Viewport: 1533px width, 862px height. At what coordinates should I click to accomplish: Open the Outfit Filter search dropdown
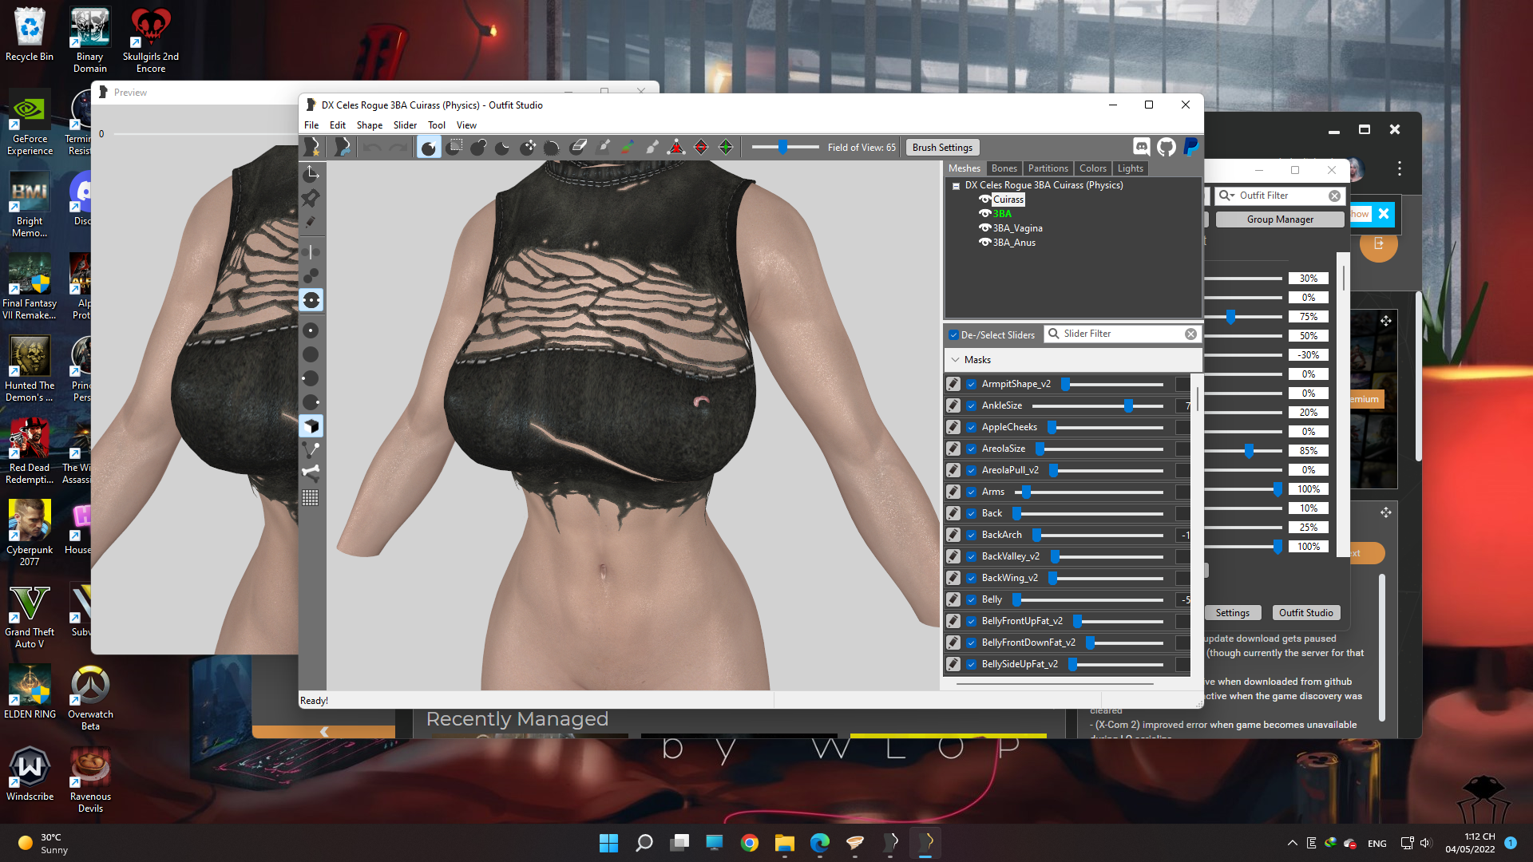[x=1226, y=196]
